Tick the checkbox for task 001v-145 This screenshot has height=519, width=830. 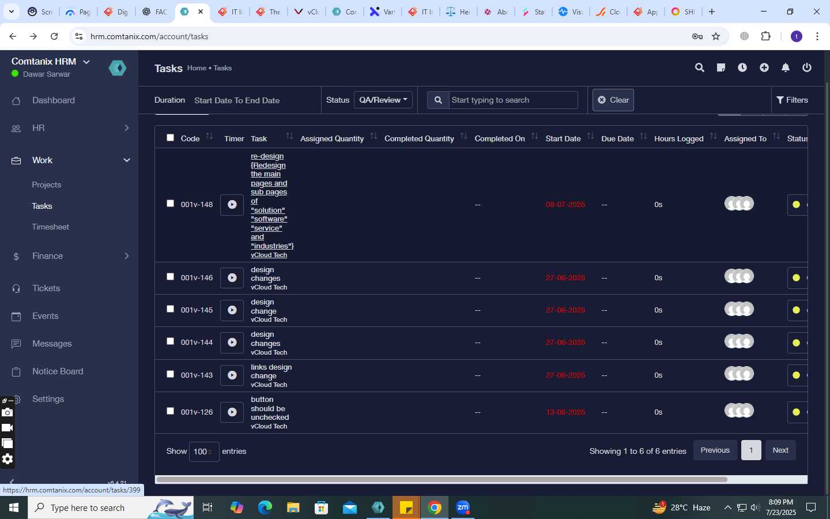(x=170, y=309)
